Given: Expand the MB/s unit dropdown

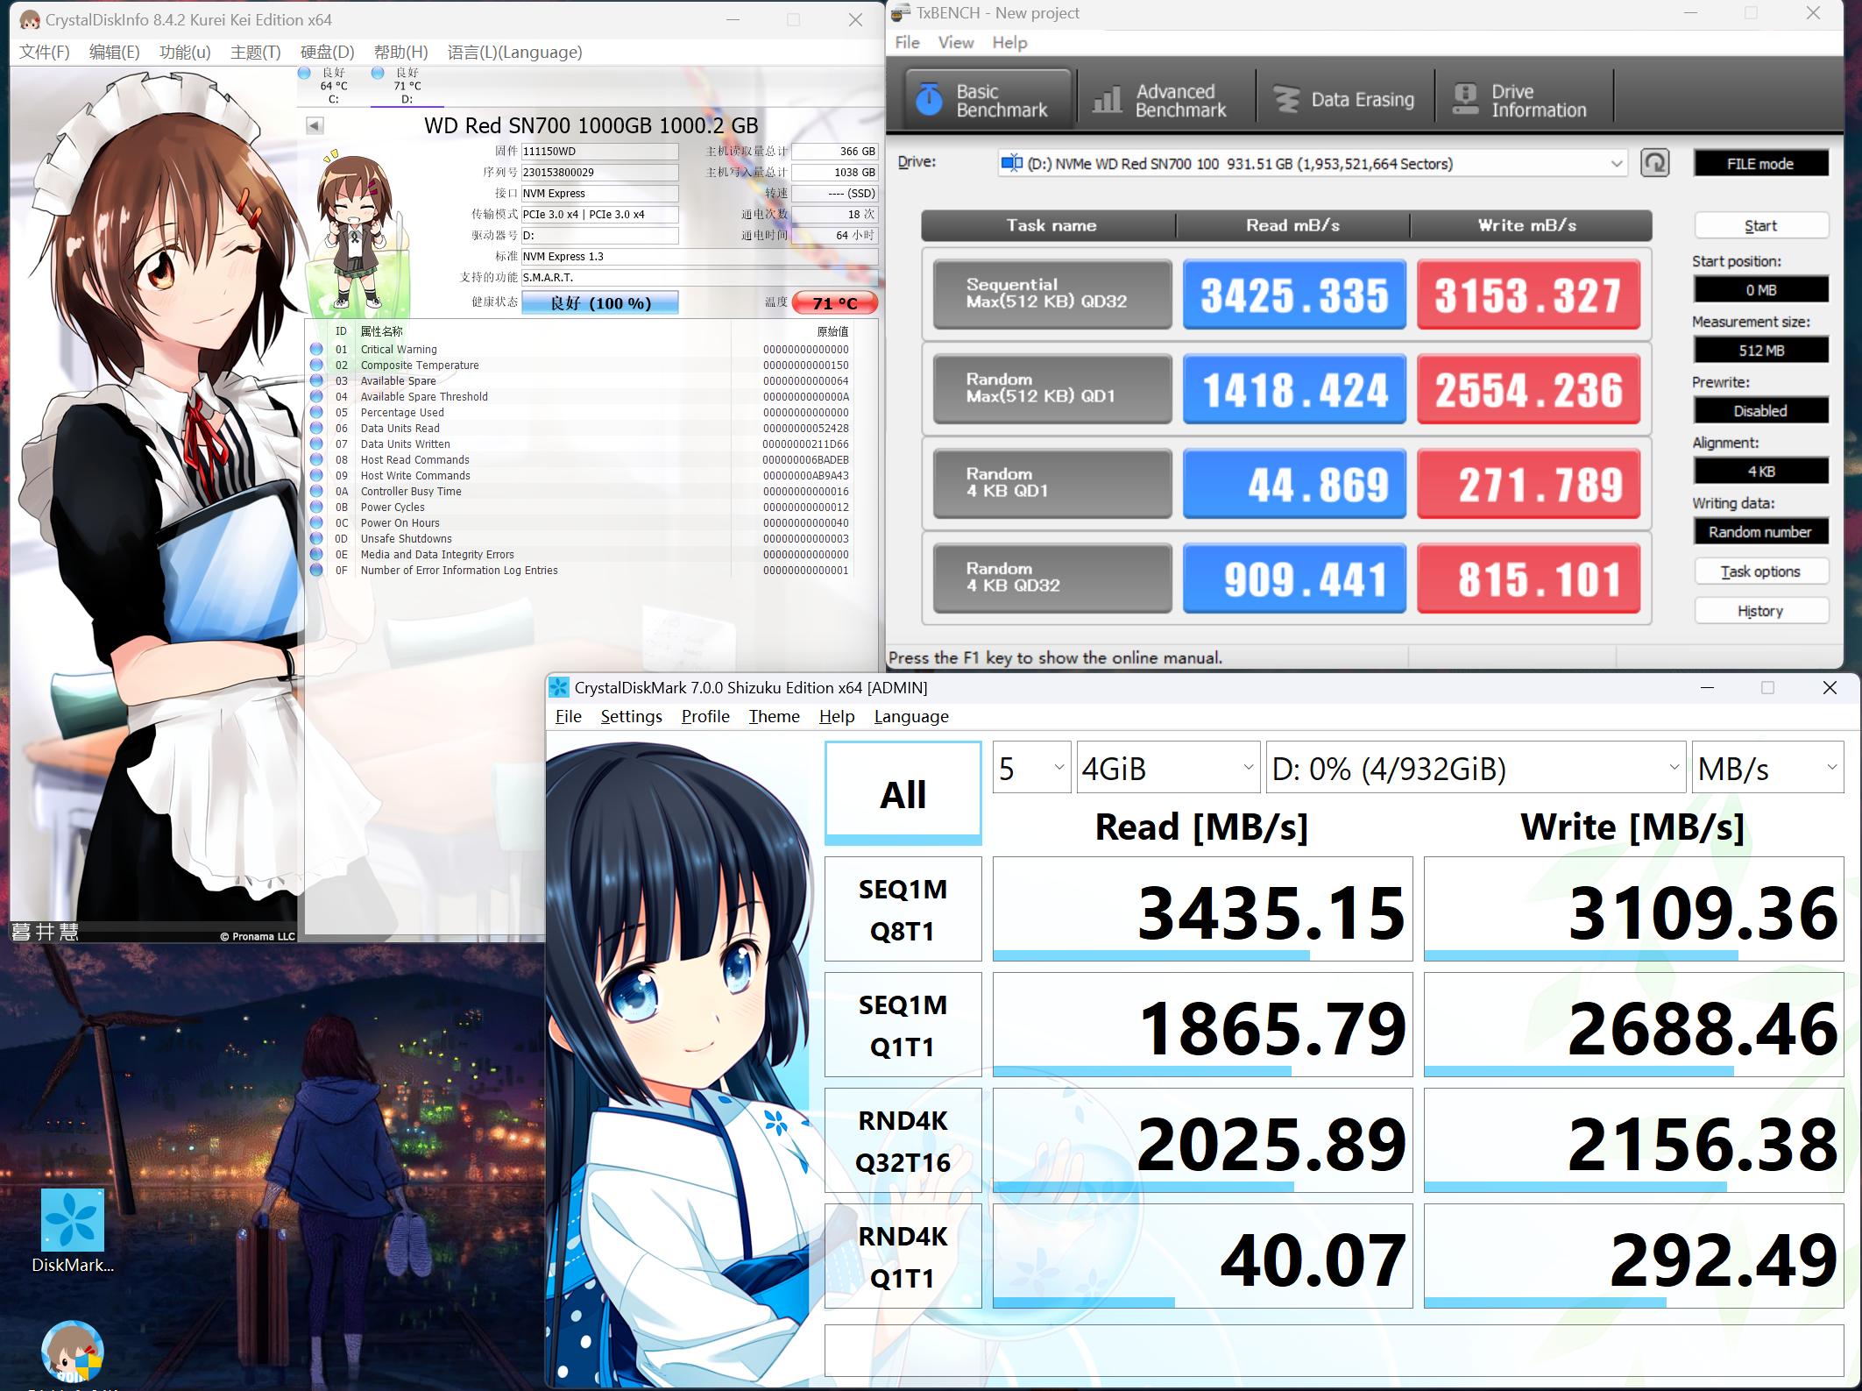Looking at the screenshot, I should pos(1766,768).
